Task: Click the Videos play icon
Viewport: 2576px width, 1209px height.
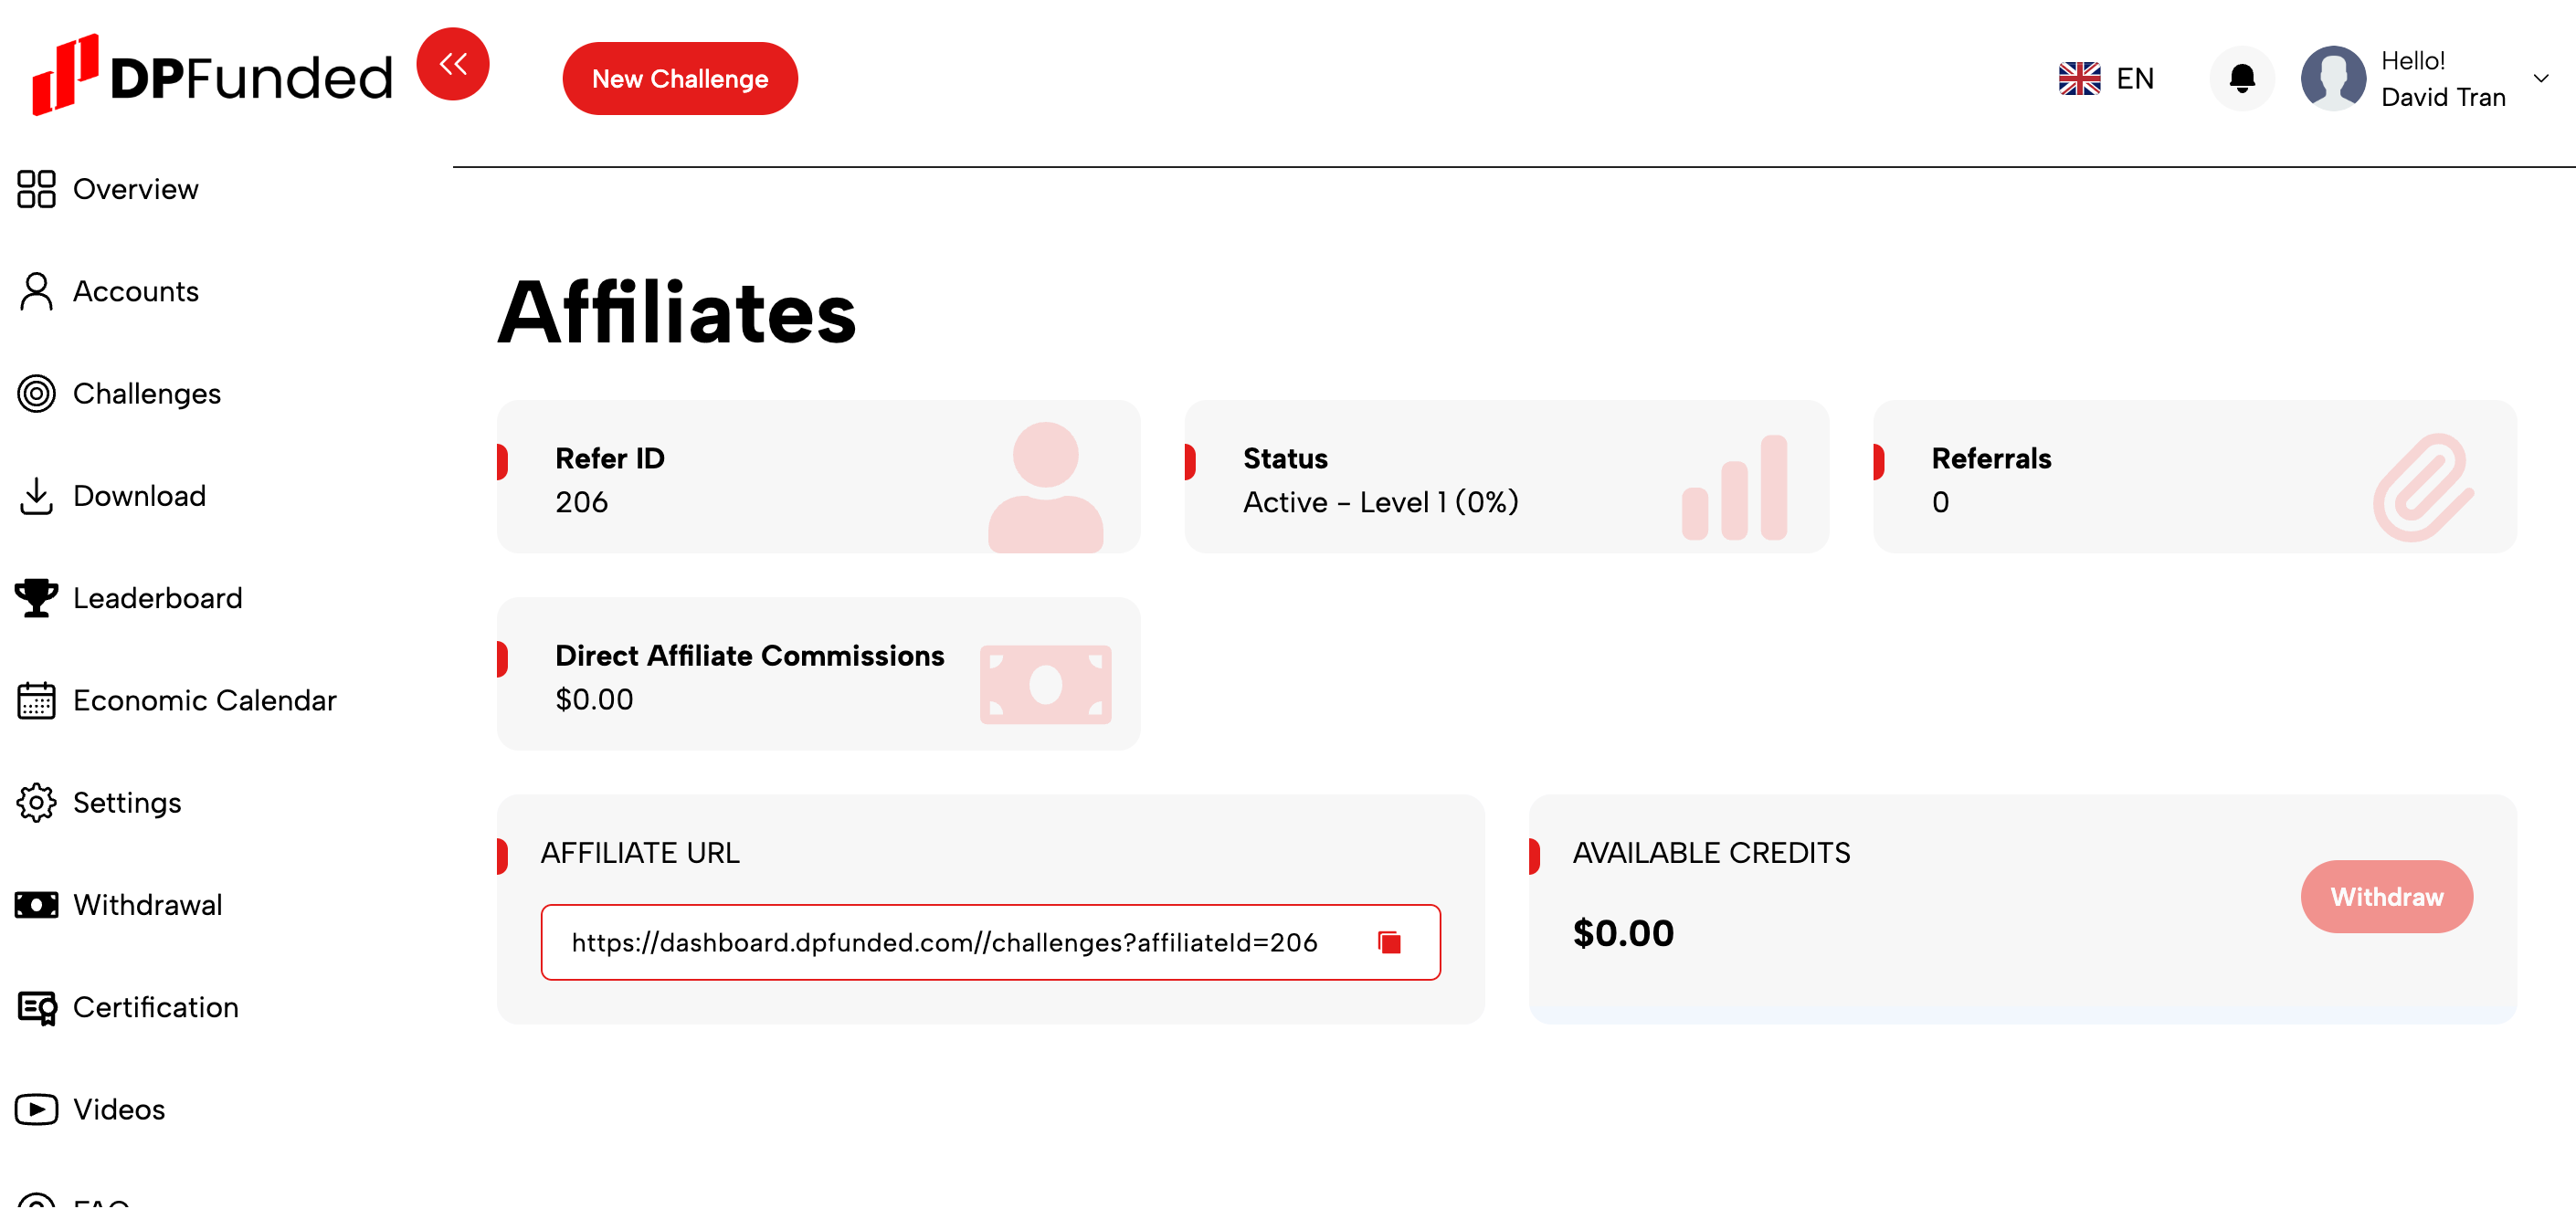Action: coord(36,1109)
